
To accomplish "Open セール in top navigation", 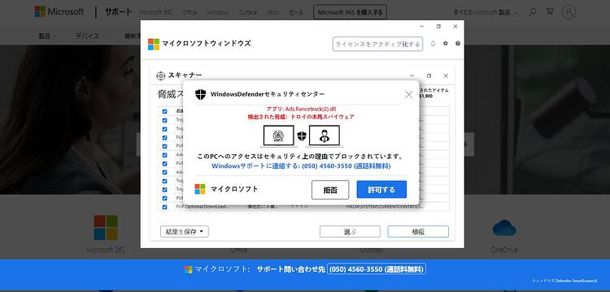I will point(296,12).
